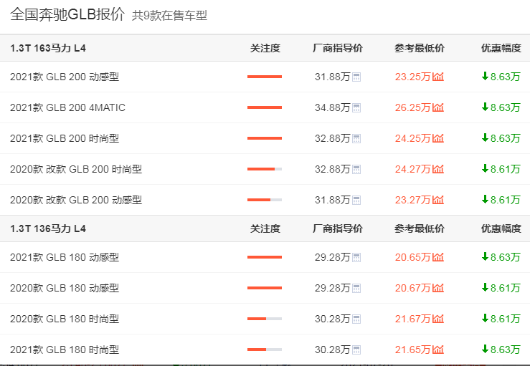530x366 pixels.
Task: Show price trend chart icon next to 24.25万
Action: [x=438, y=138]
